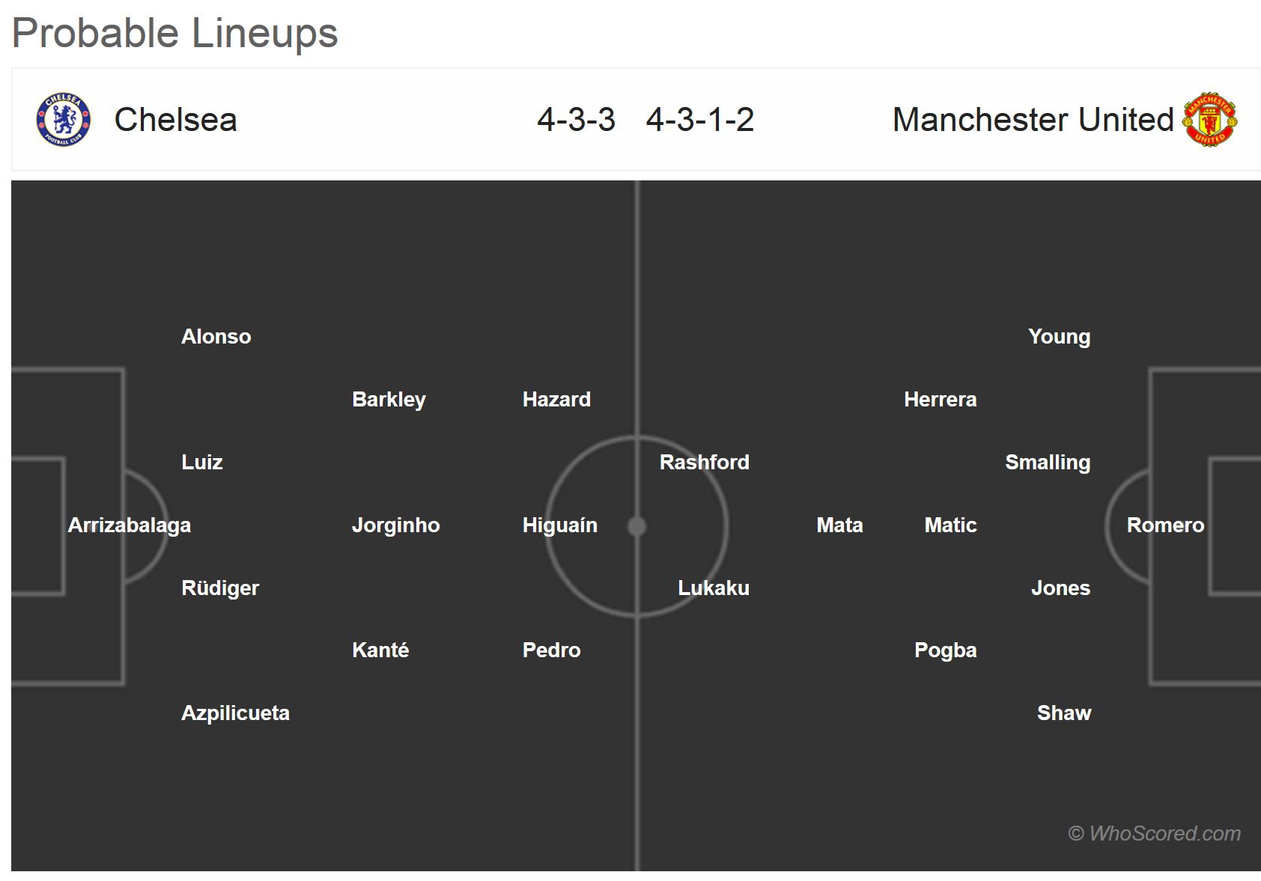
Task: Click Hazard's name in Chelsea's attack
Action: [x=556, y=400]
